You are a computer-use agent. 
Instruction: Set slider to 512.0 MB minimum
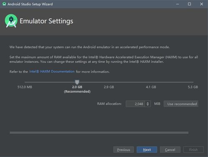click(25, 82)
